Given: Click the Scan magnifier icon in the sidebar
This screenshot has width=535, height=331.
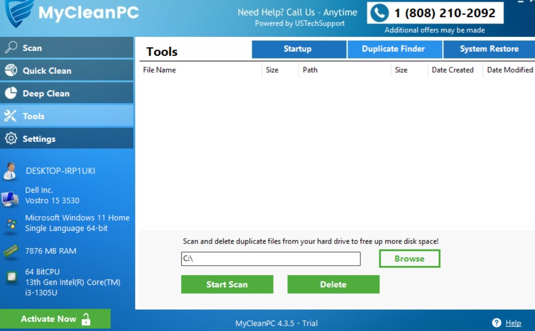Looking at the screenshot, I should [11, 48].
